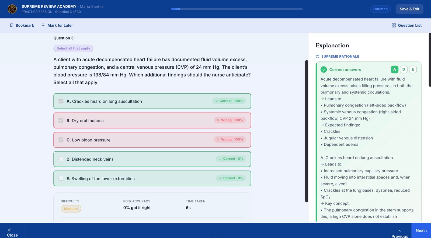431x238 pixels.
Task: Click the Mark for Later flag icon
Action: 43,25
